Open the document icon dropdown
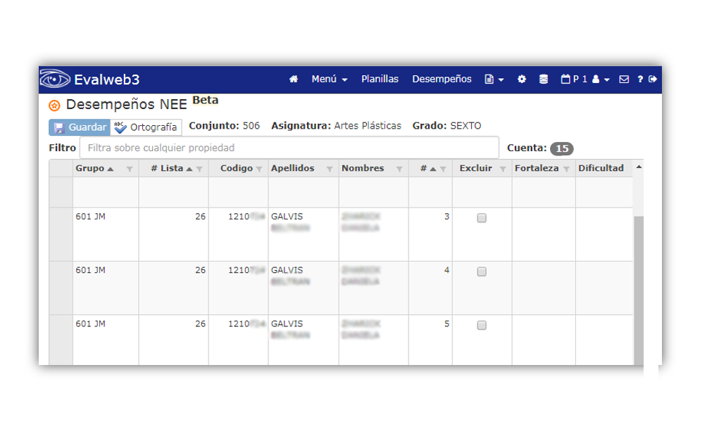Screen dimensions: 707x429 point(494,79)
